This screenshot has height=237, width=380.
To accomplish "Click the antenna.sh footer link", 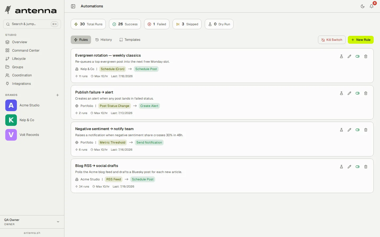I will click(x=32, y=233).
